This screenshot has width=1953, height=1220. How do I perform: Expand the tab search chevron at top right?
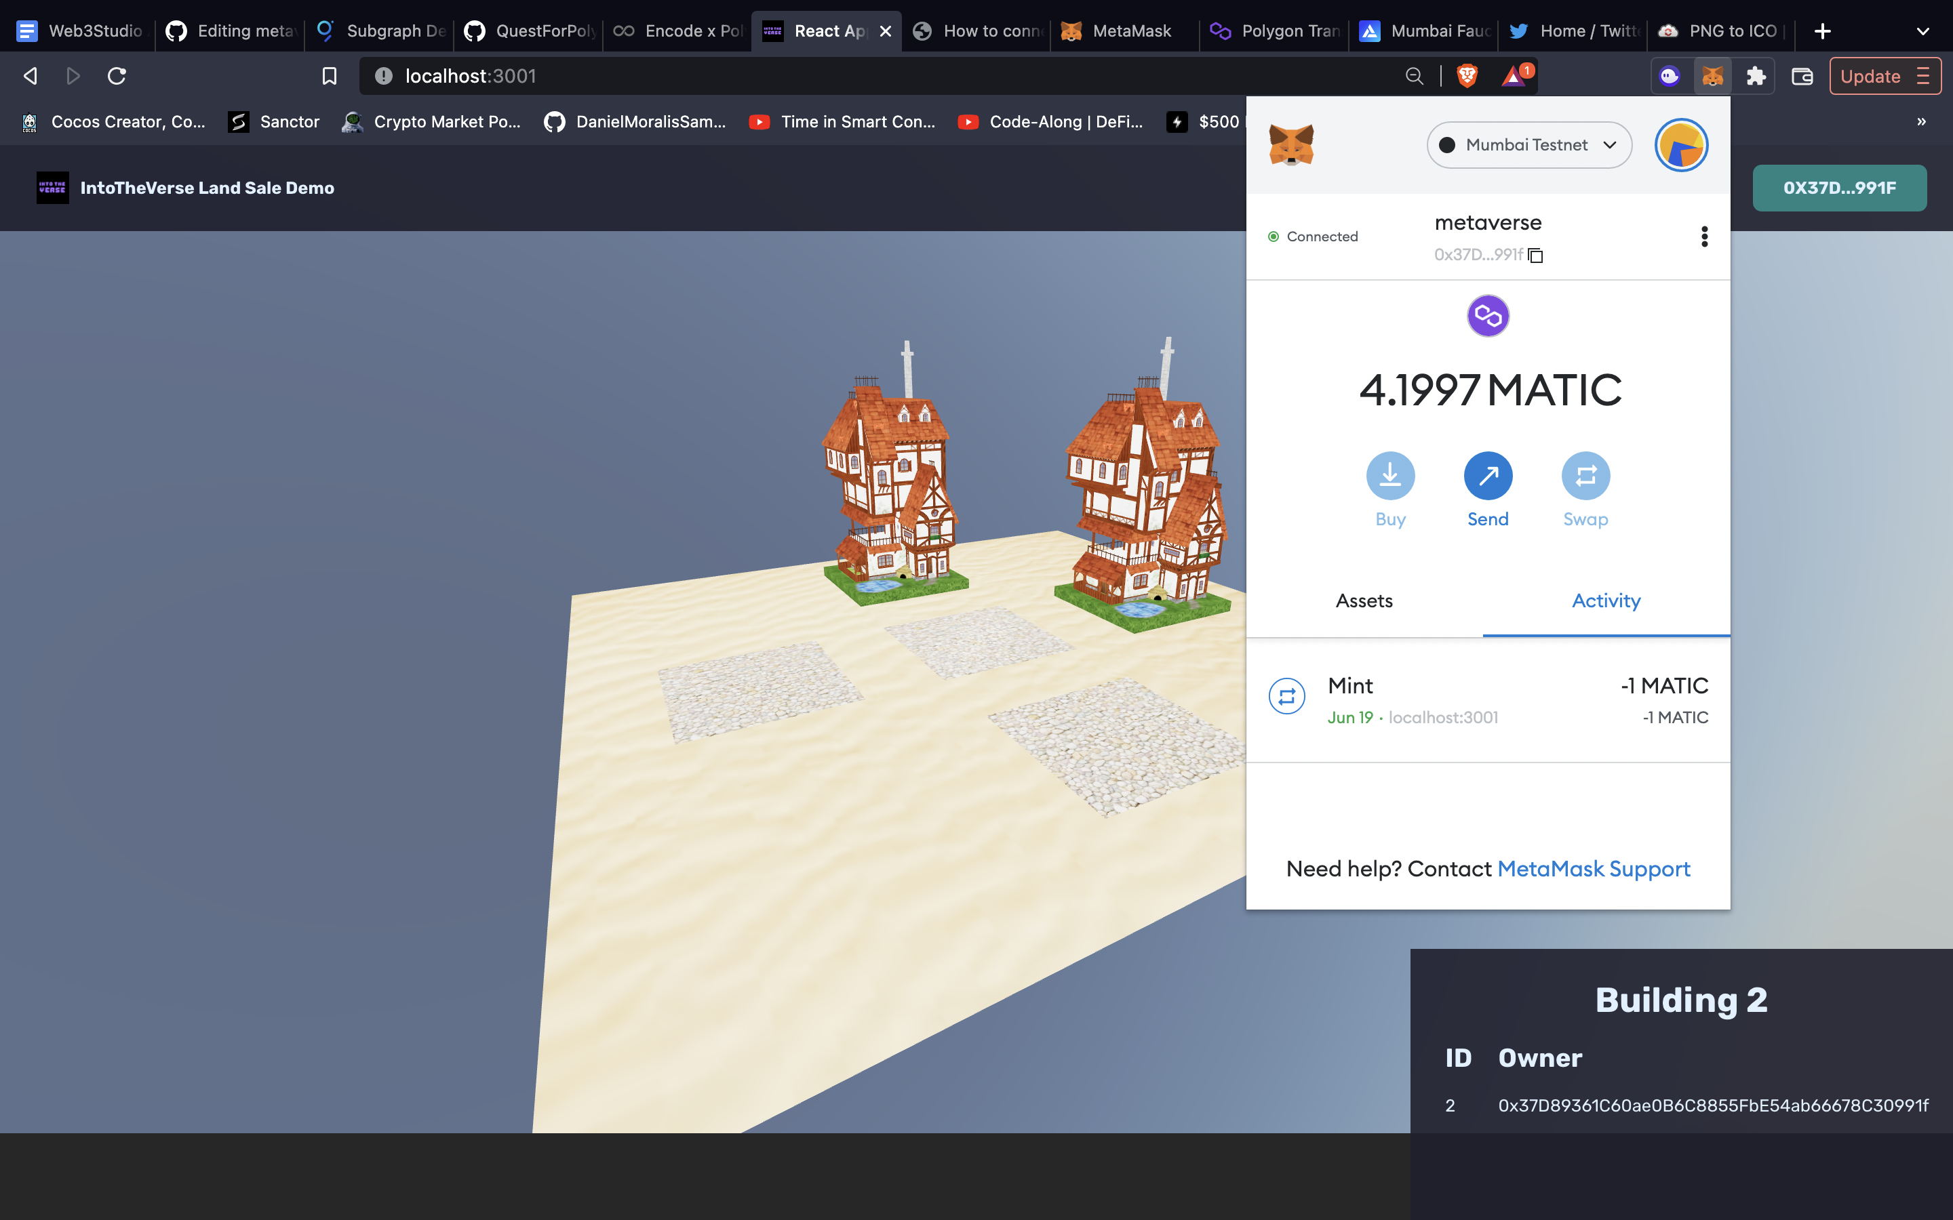(1923, 30)
